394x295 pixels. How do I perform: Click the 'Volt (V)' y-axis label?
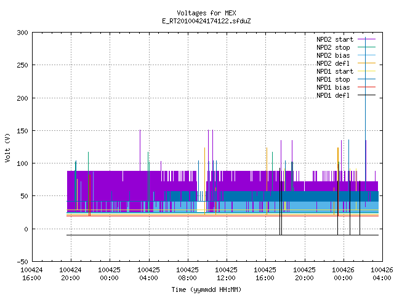(x=7, y=147)
